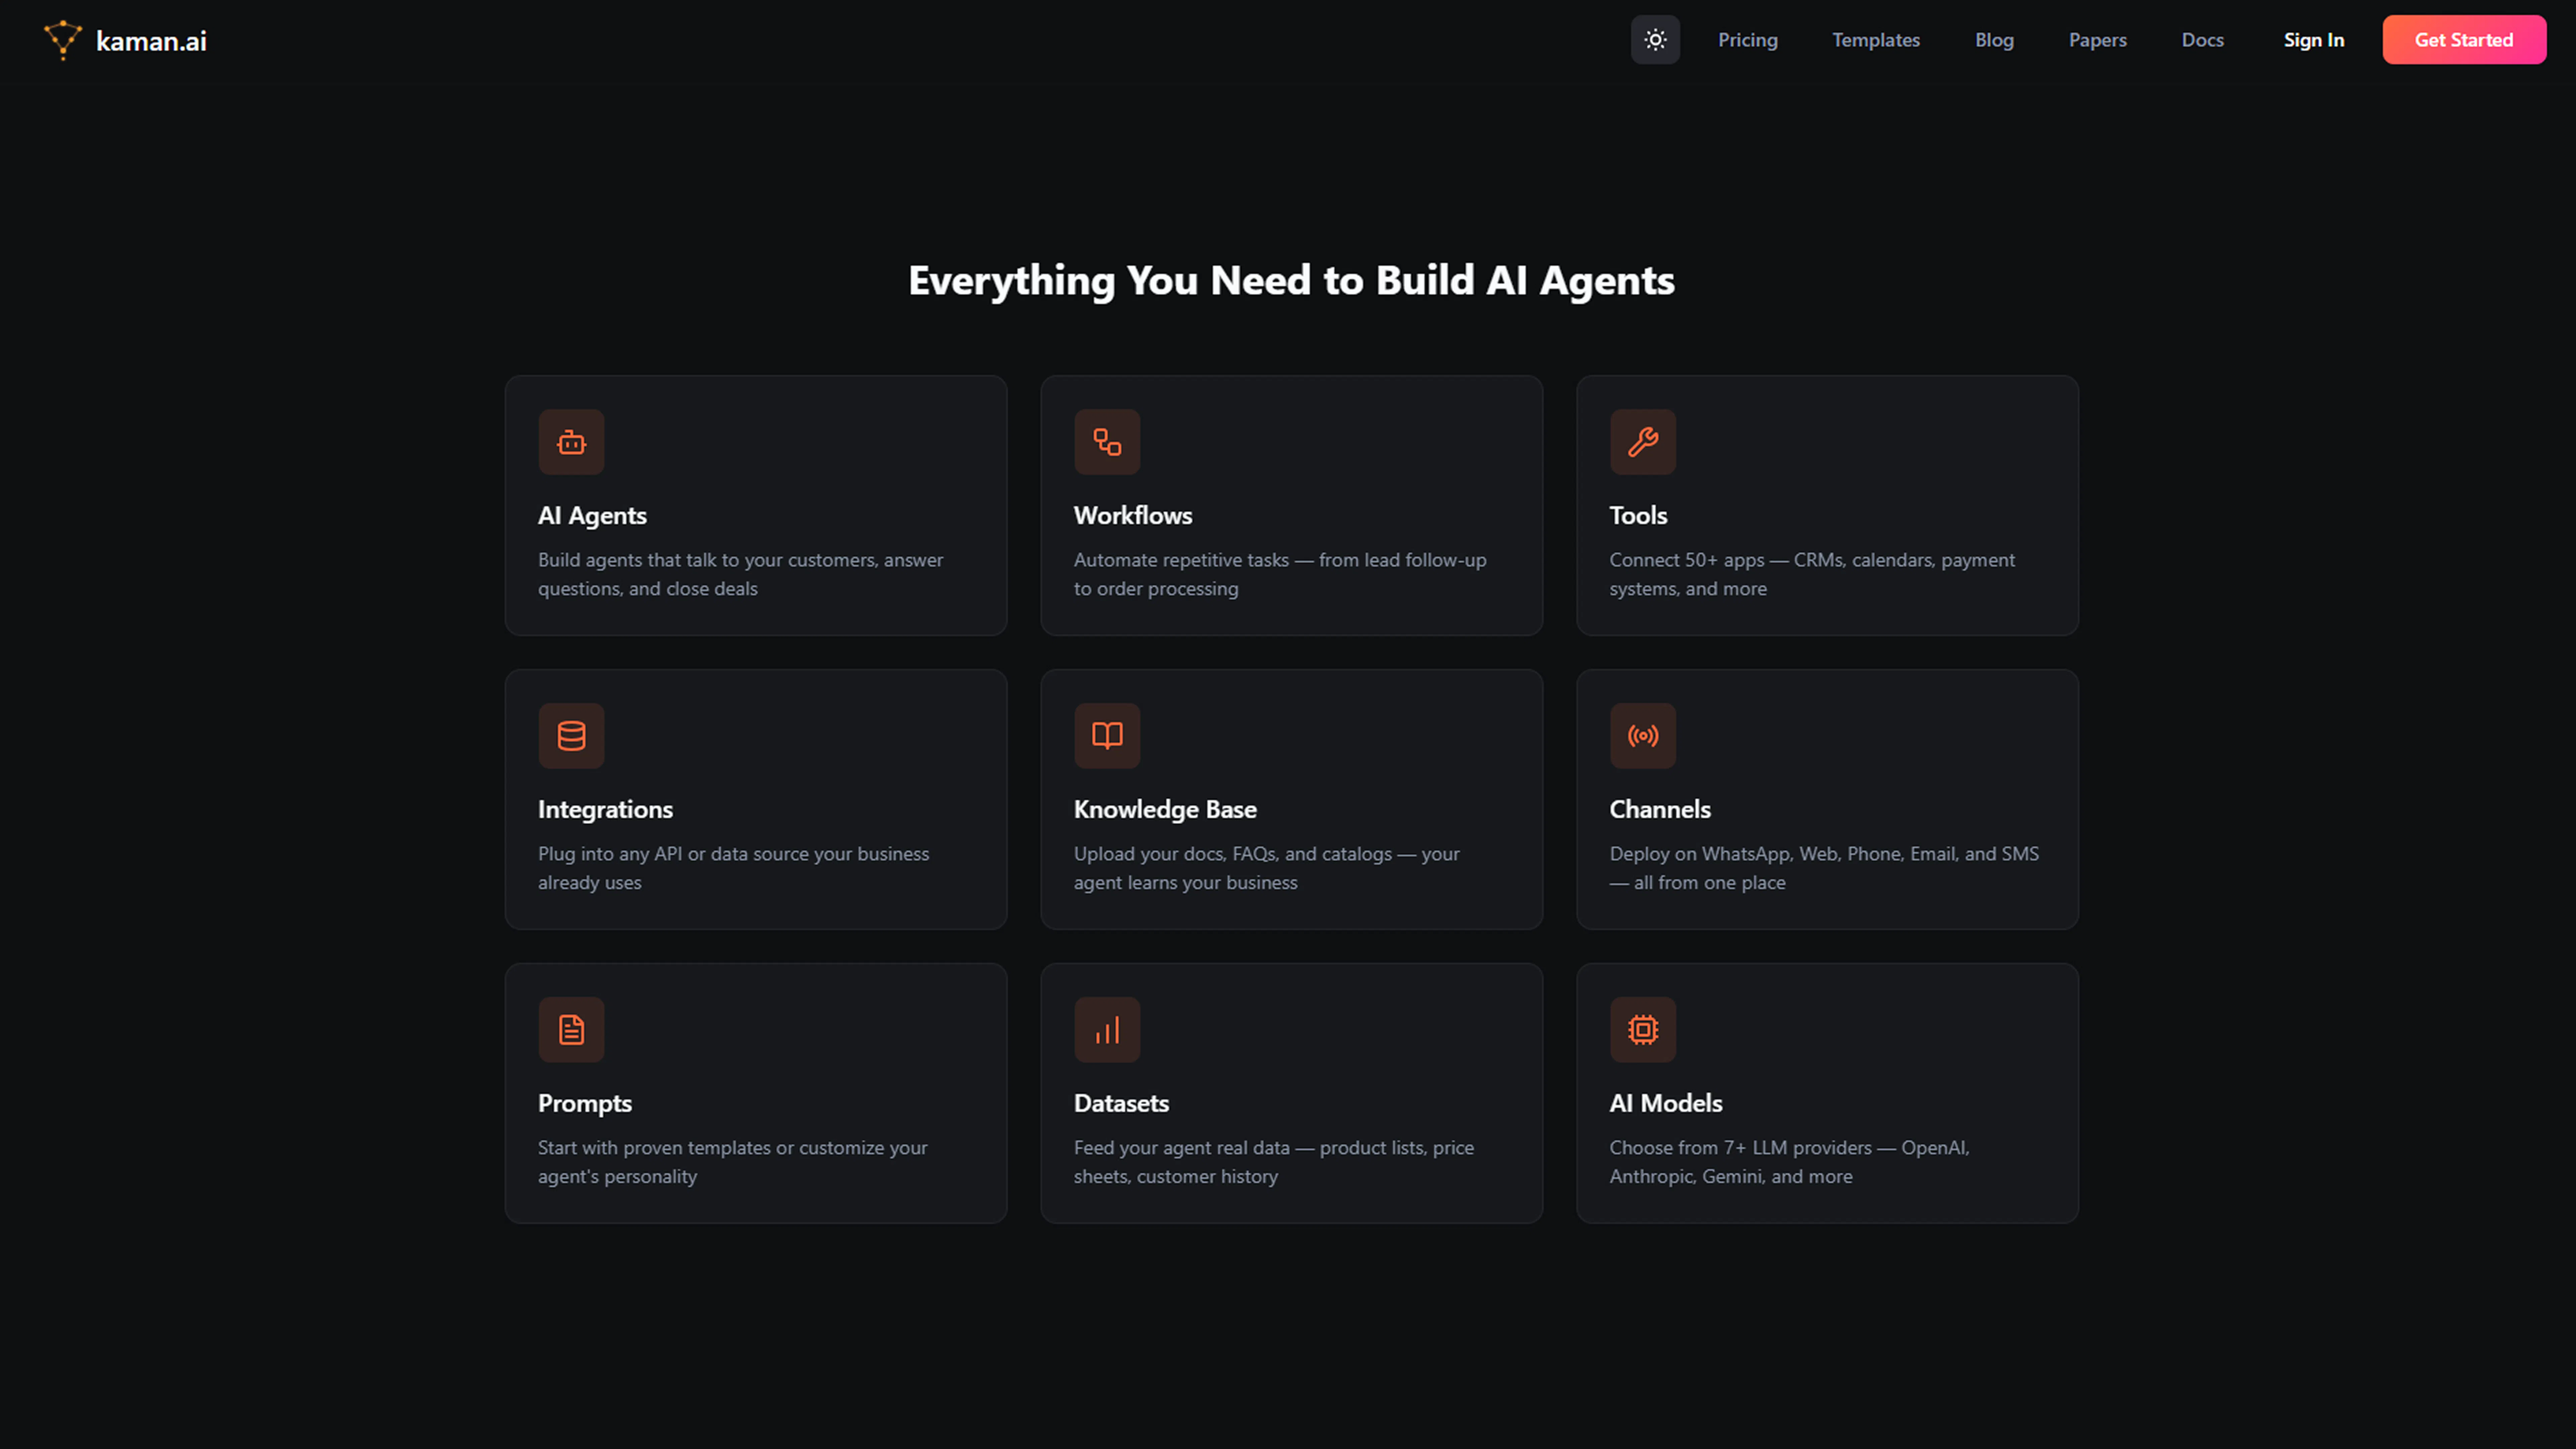Click the kaman.ai brand name
This screenshot has height=1449, width=2576.
pos(151,41)
